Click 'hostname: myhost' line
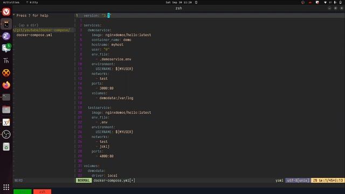The image size is (345, 194). [107, 45]
